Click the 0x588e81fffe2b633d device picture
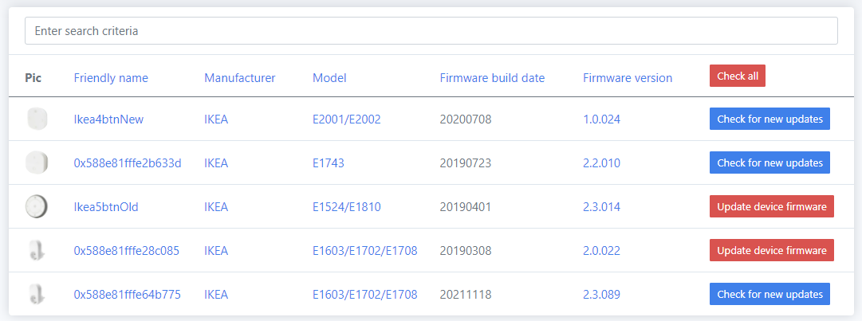 37,163
